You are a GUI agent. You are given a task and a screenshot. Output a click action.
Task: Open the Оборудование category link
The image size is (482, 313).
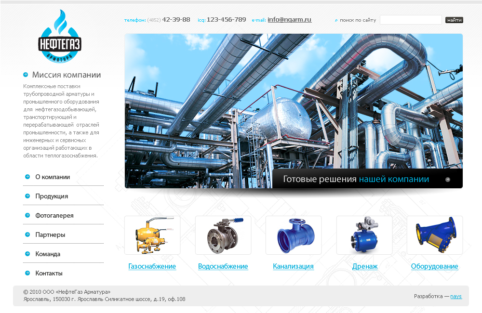coord(434,266)
